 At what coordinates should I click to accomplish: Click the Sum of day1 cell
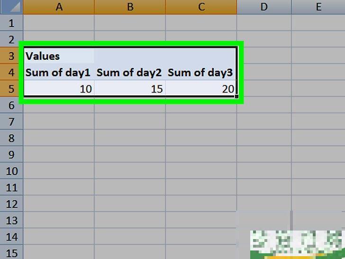(x=59, y=73)
